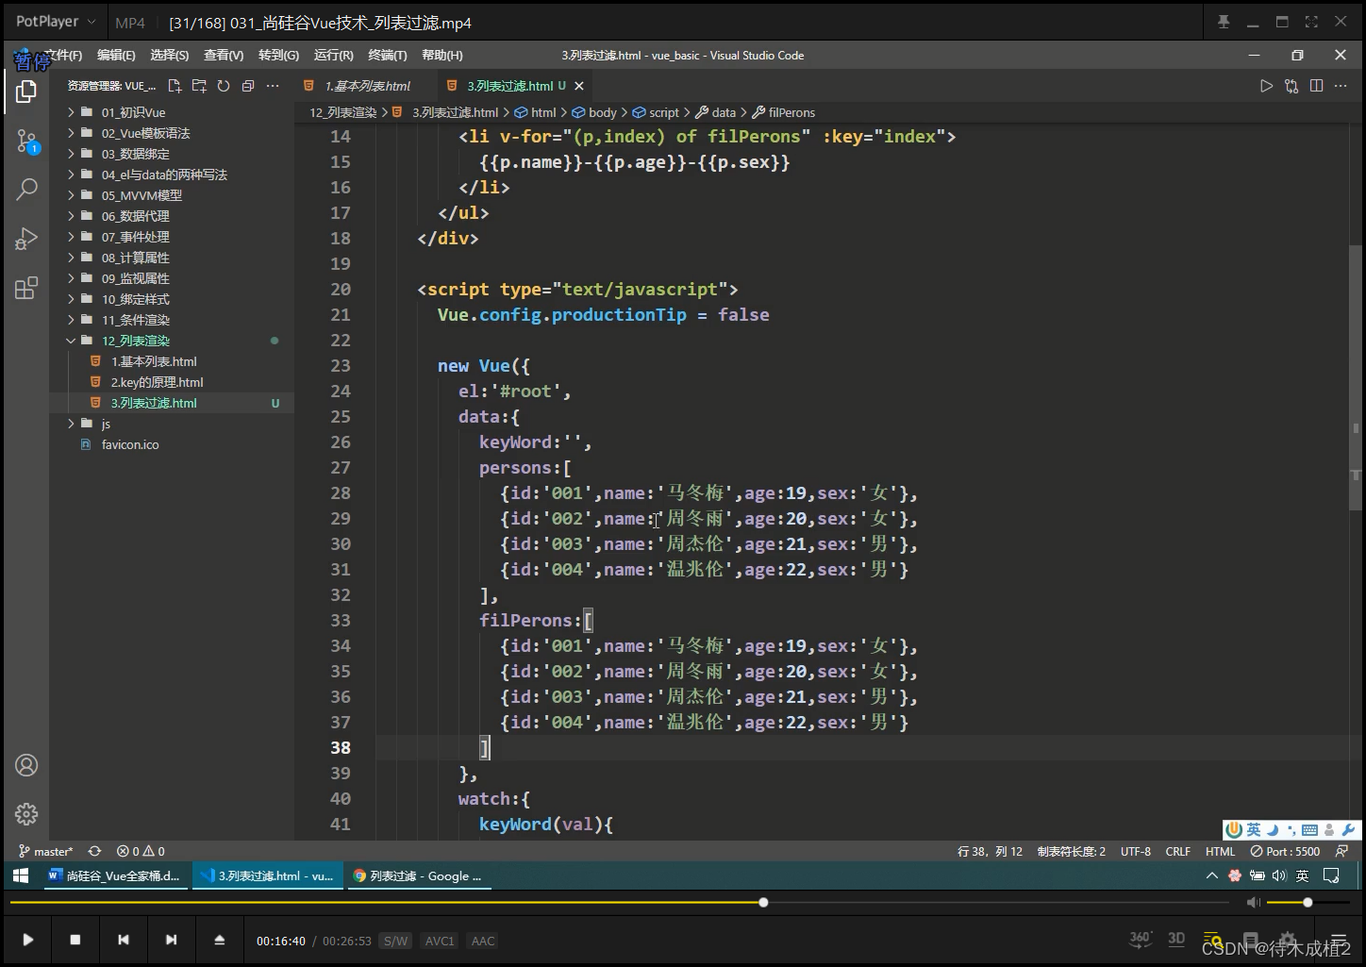Open the 终端(T) menu
Image resolution: width=1366 pixels, height=967 pixels.
coord(388,56)
